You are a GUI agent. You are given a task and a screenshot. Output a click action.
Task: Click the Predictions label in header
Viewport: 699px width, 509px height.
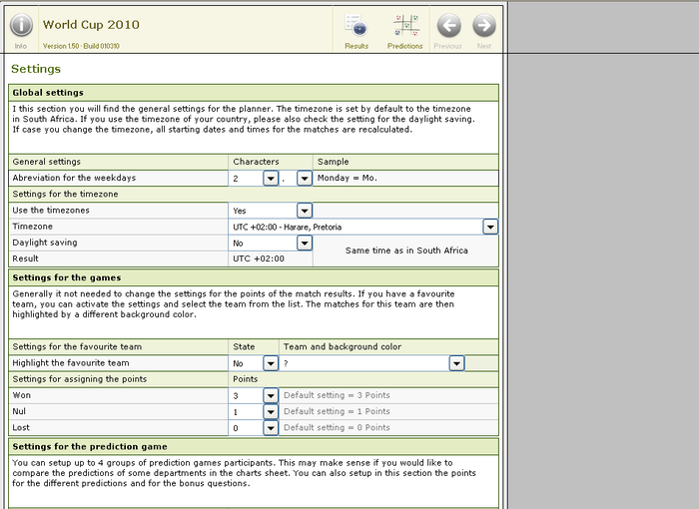coord(404,46)
